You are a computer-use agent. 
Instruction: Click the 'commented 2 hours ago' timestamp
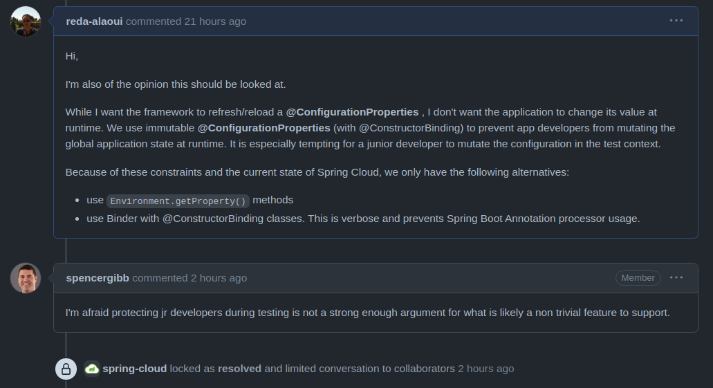coord(189,278)
